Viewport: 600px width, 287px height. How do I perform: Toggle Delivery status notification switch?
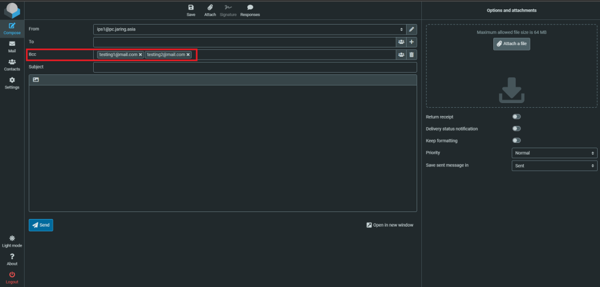[516, 128]
